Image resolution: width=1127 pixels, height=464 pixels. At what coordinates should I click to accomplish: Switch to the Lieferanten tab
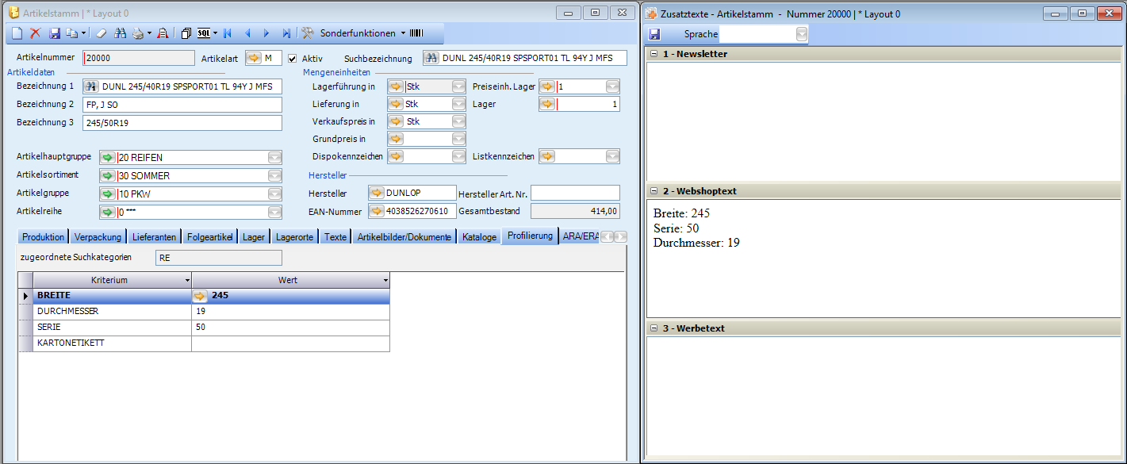point(155,237)
